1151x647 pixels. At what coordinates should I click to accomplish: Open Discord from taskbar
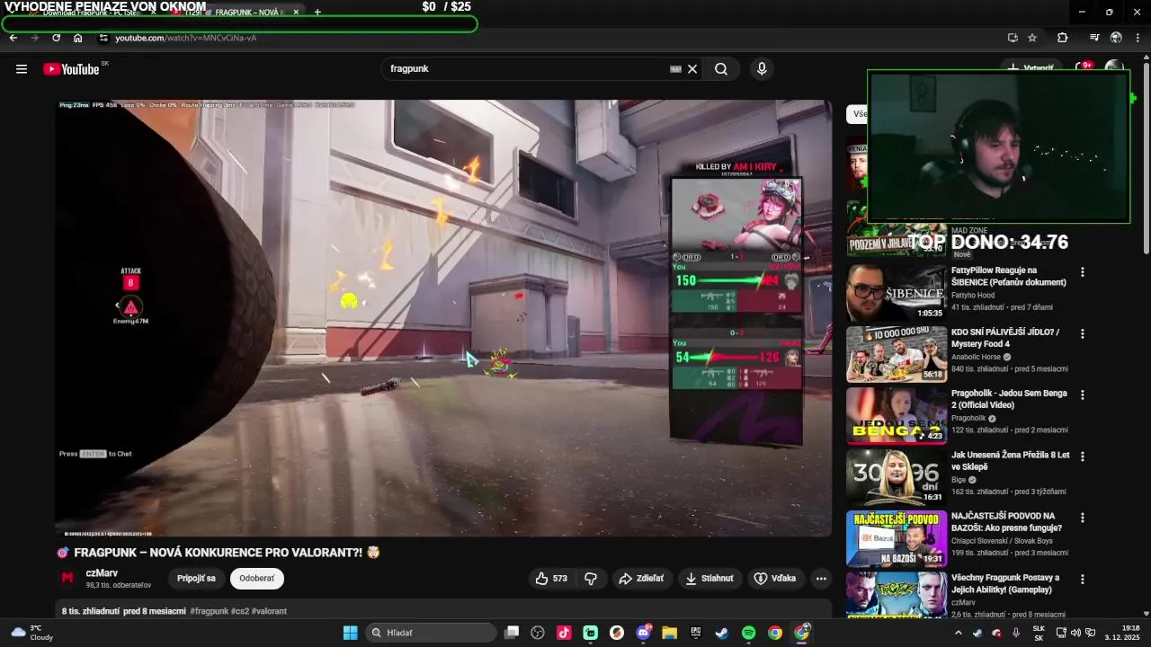[x=643, y=633]
